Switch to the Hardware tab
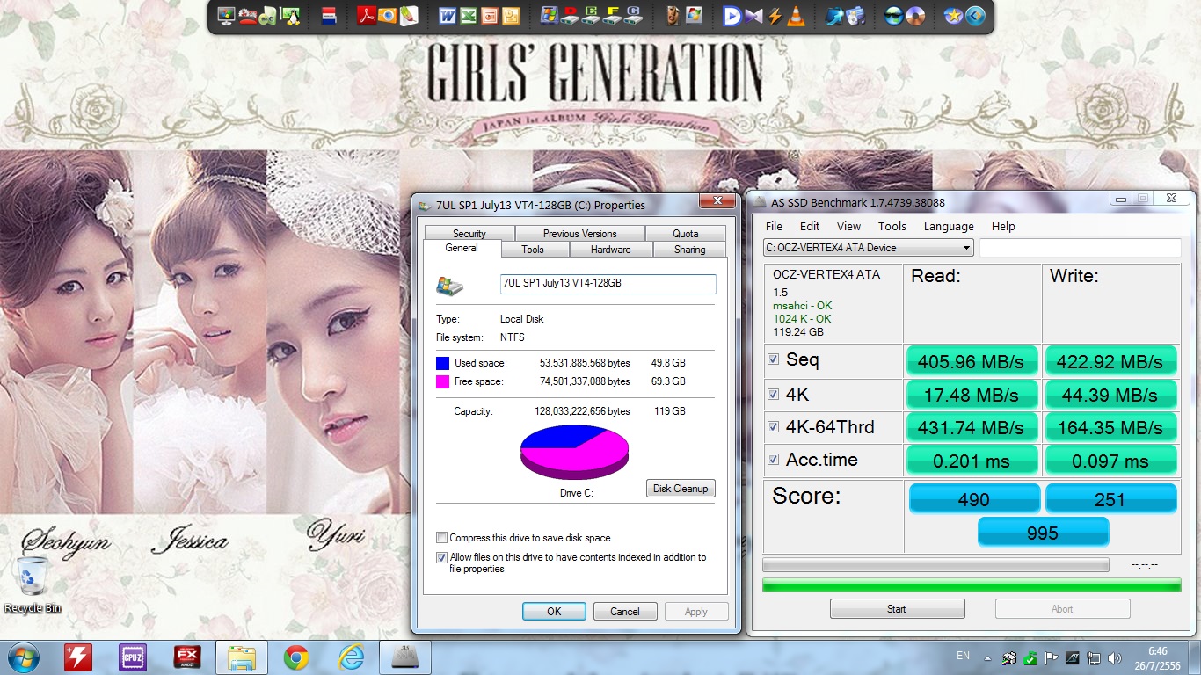1201x675 pixels. 611,250
